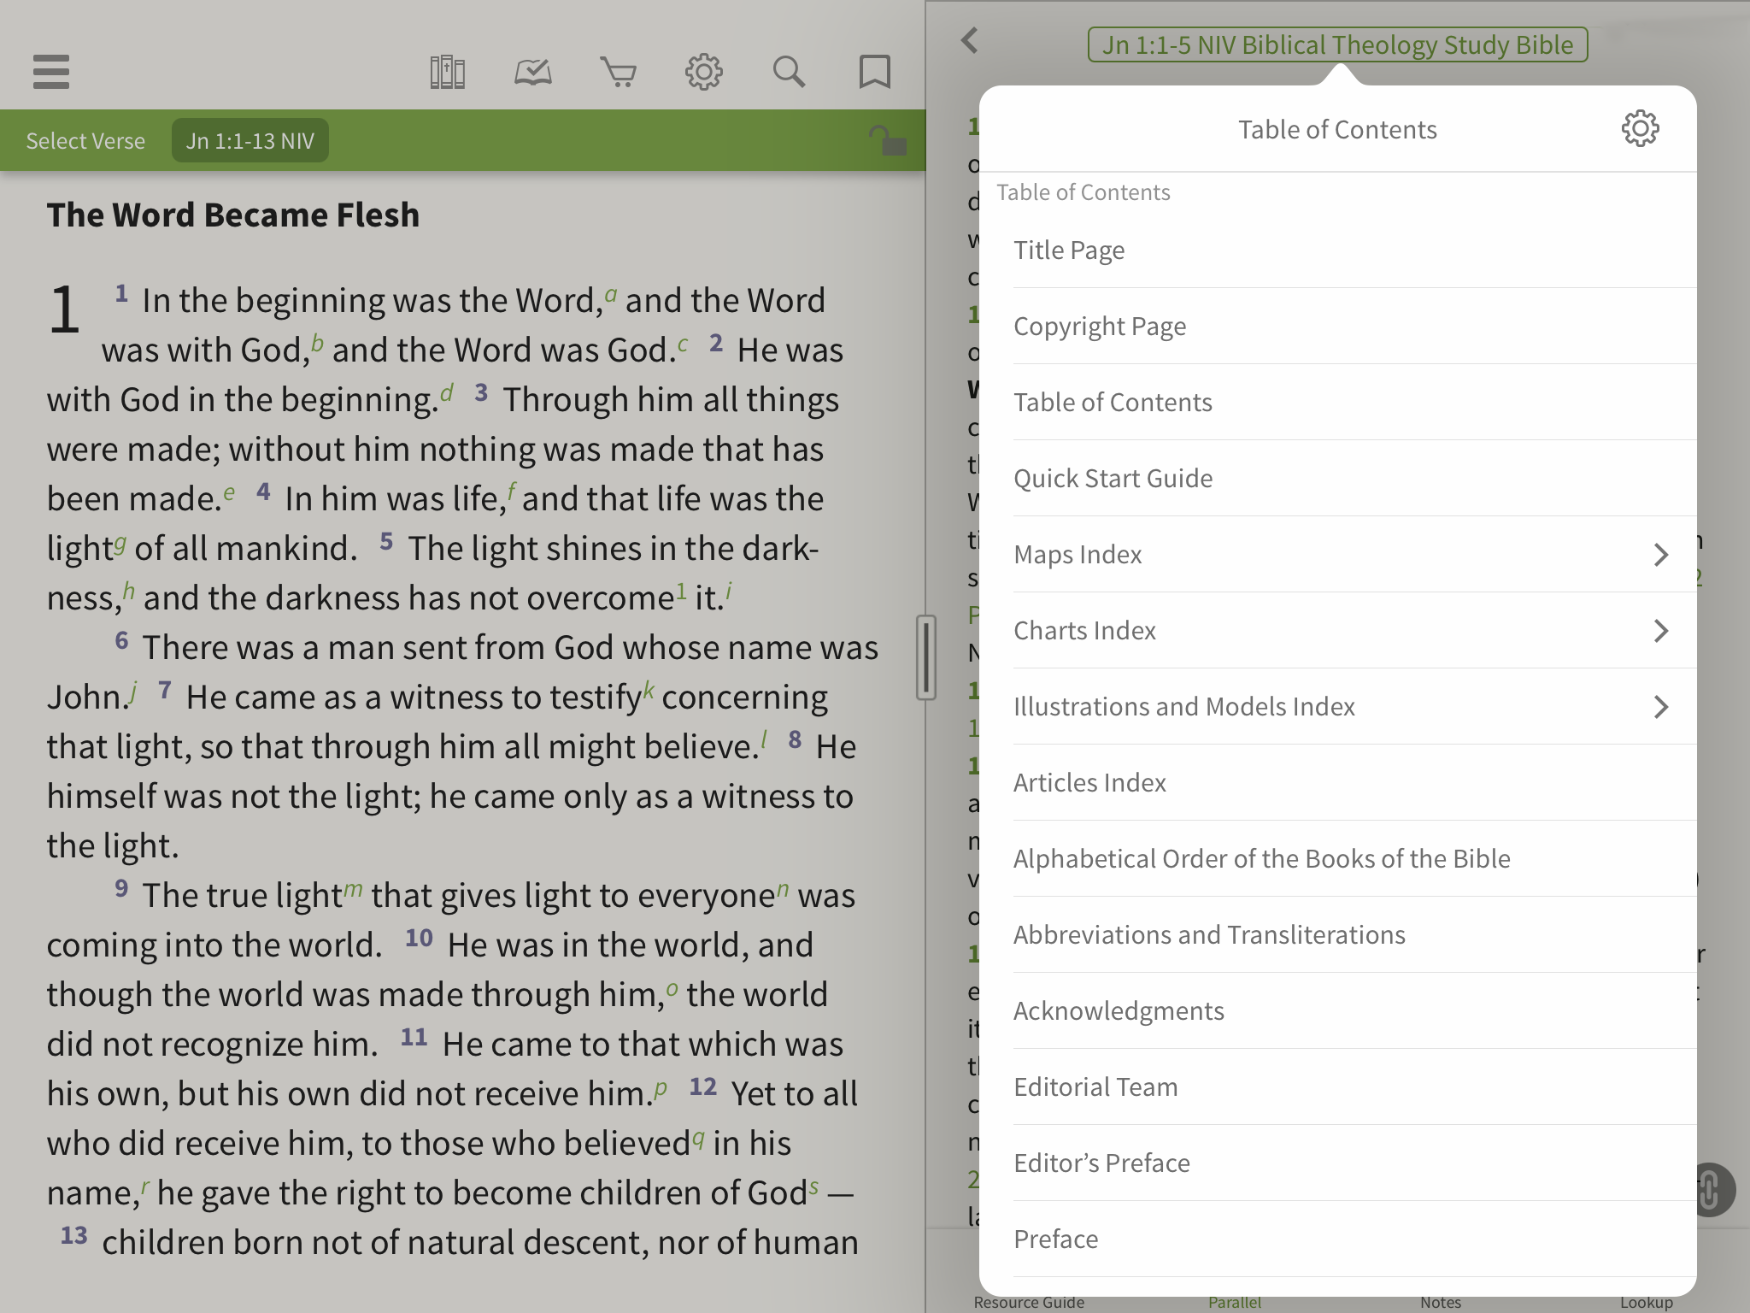1750x1313 pixels.
Task: Open settings gear in top toolbar
Action: tap(703, 72)
